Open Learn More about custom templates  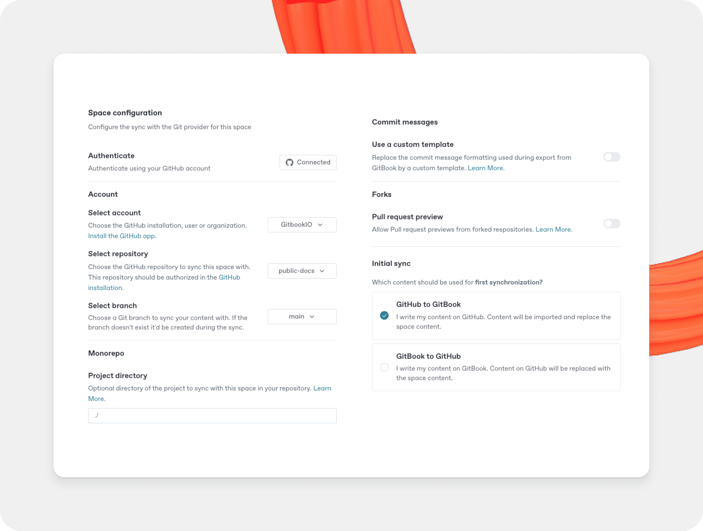486,168
